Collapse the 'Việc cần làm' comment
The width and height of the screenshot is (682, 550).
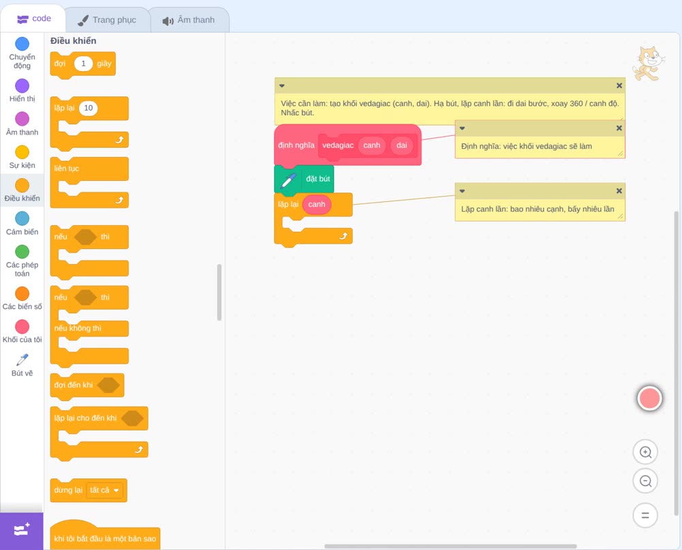click(x=282, y=86)
